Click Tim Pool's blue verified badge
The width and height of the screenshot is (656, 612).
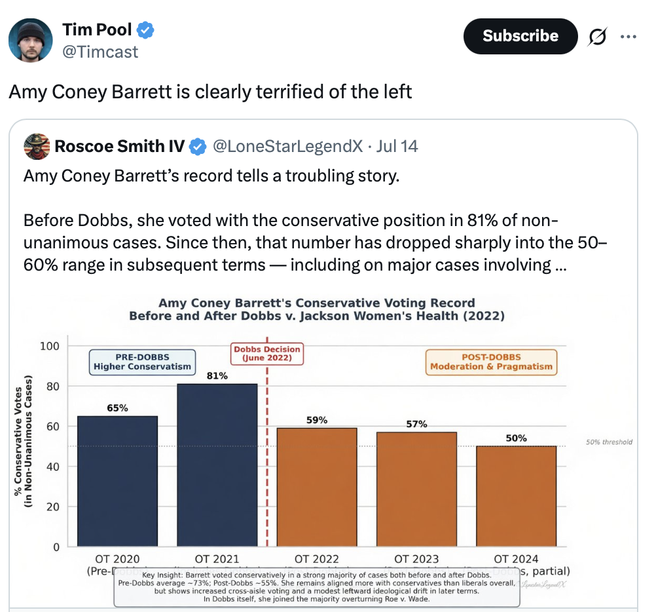click(145, 30)
